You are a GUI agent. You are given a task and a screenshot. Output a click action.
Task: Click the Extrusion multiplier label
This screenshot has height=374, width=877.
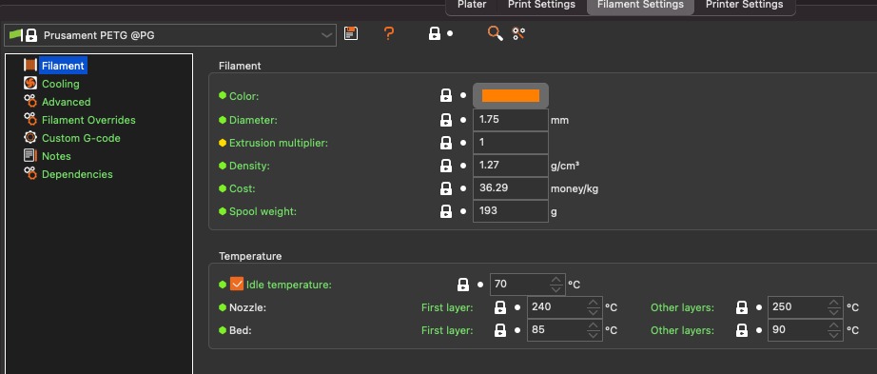click(x=279, y=143)
